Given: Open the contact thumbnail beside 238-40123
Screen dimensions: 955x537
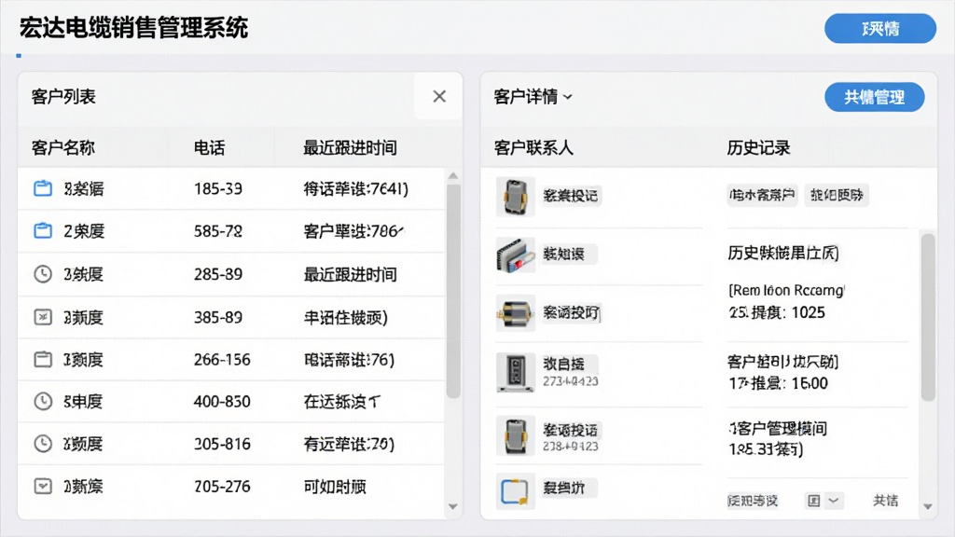Looking at the screenshot, I should pyautogui.click(x=515, y=436).
